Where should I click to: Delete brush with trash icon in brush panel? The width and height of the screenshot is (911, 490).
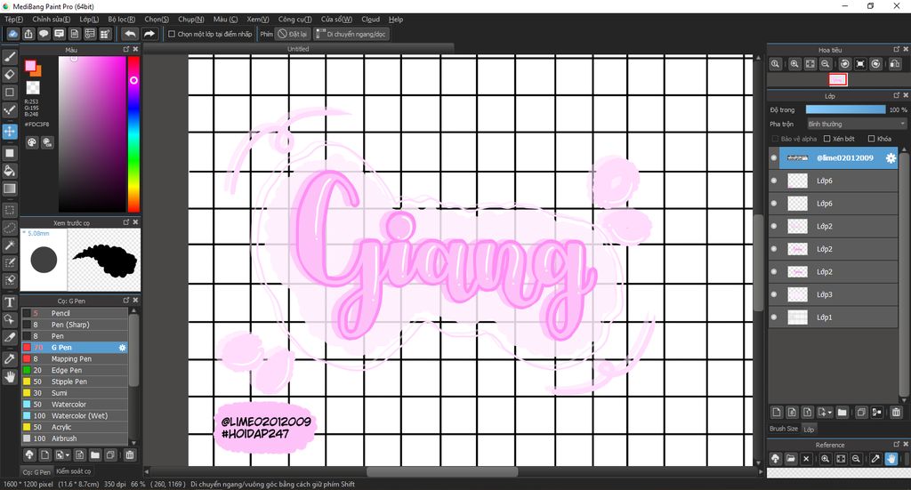(x=130, y=454)
